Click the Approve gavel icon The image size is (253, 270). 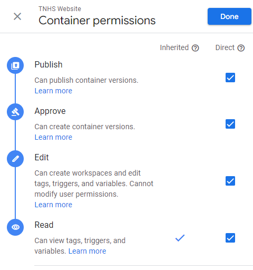pyautogui.click(x=15, y=112)
